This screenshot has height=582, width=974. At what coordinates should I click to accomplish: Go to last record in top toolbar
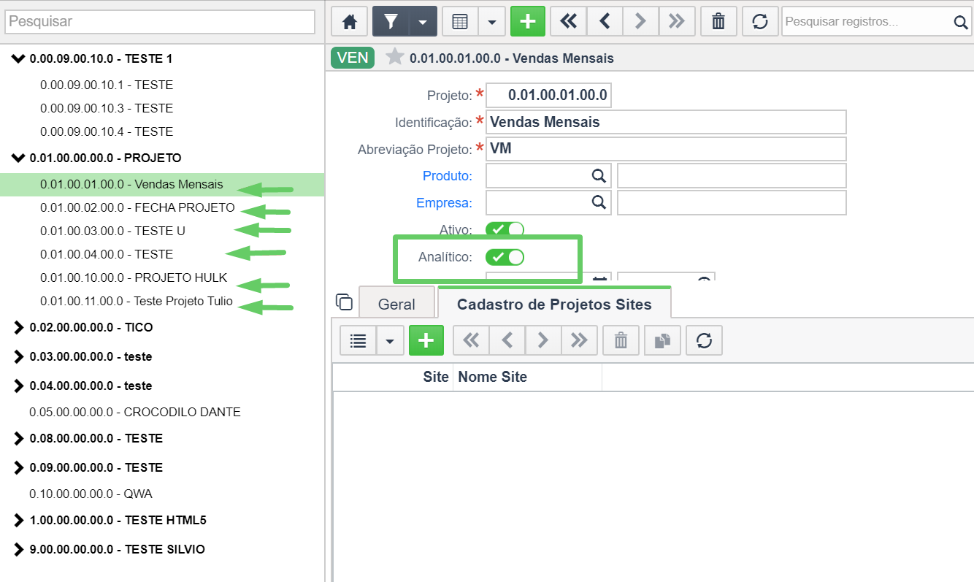[x=677, y=21]
